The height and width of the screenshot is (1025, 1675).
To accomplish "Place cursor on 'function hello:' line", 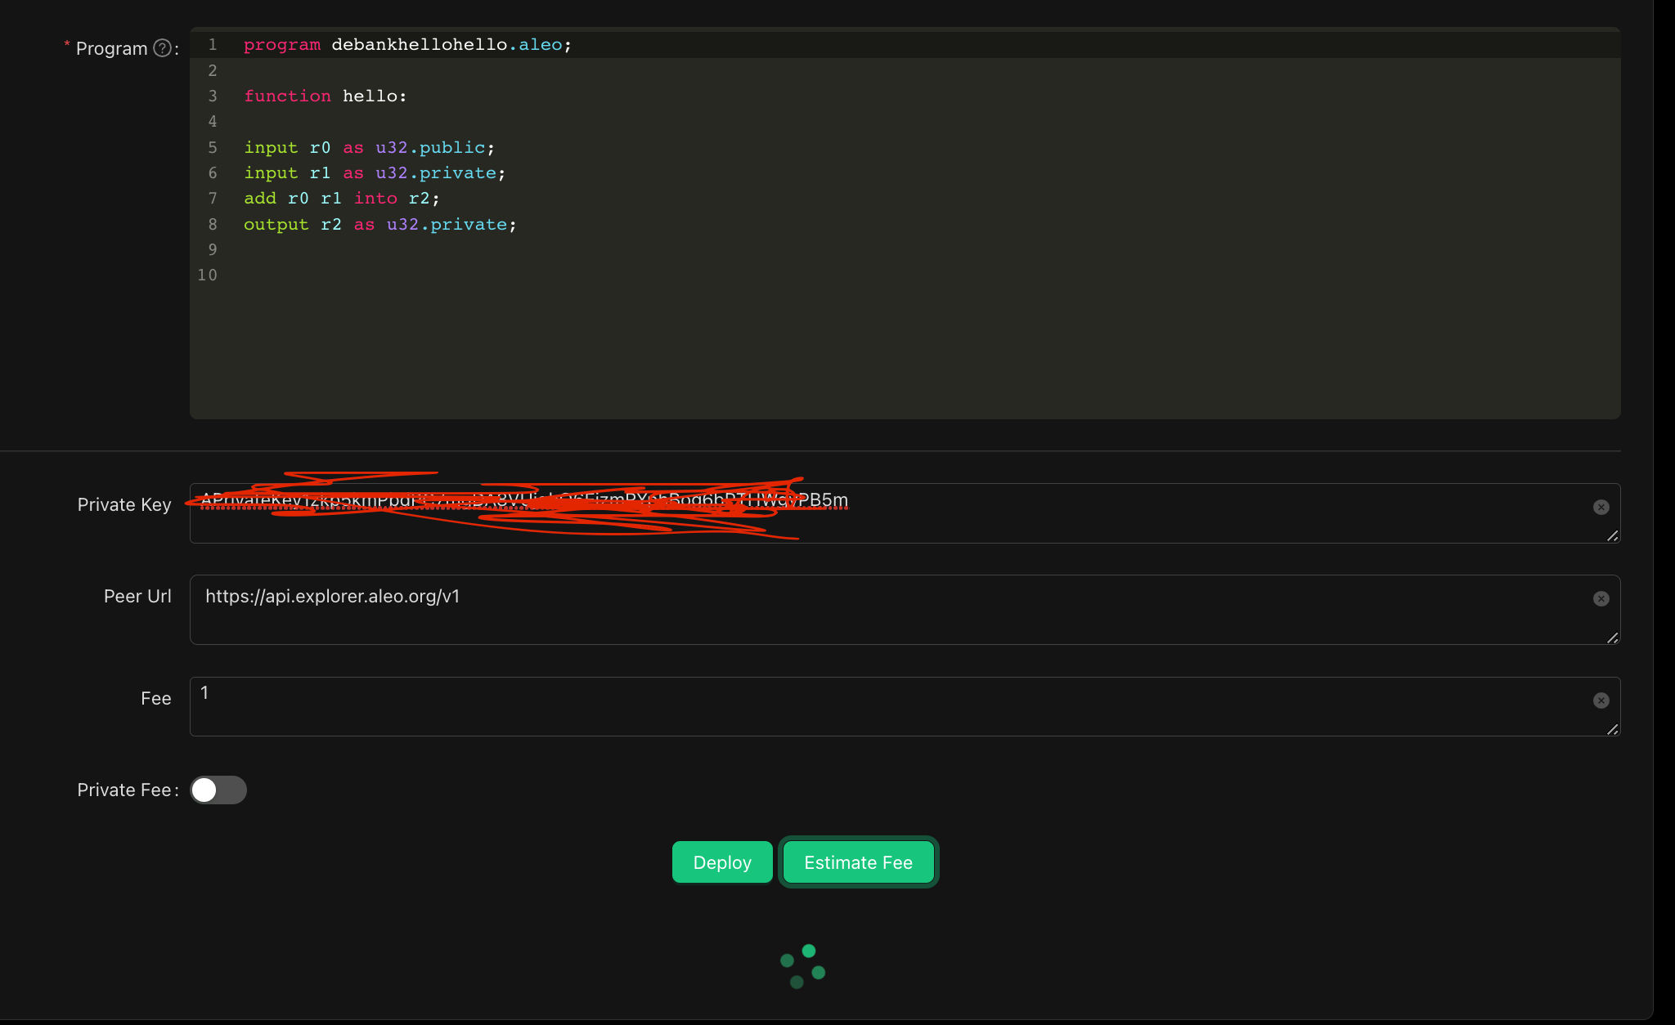I will (x=325, y=96).
